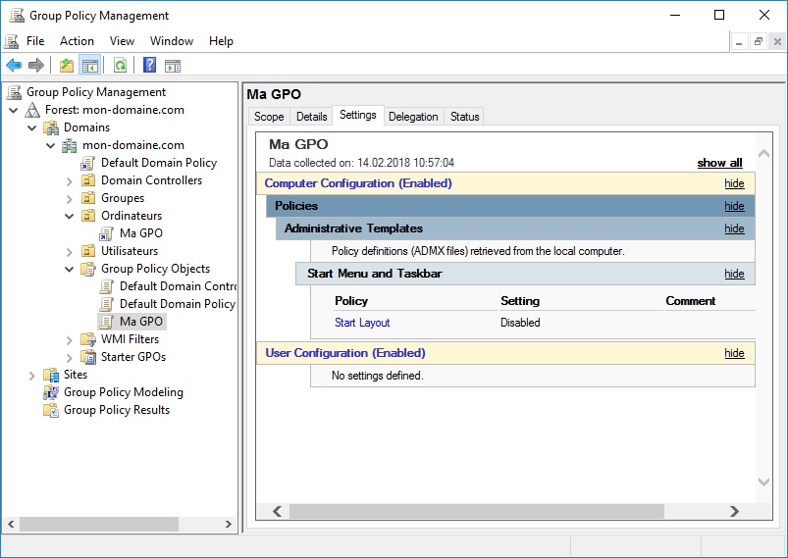
Task: Restore the inner MMC child window
Action: tap(758, 42)
